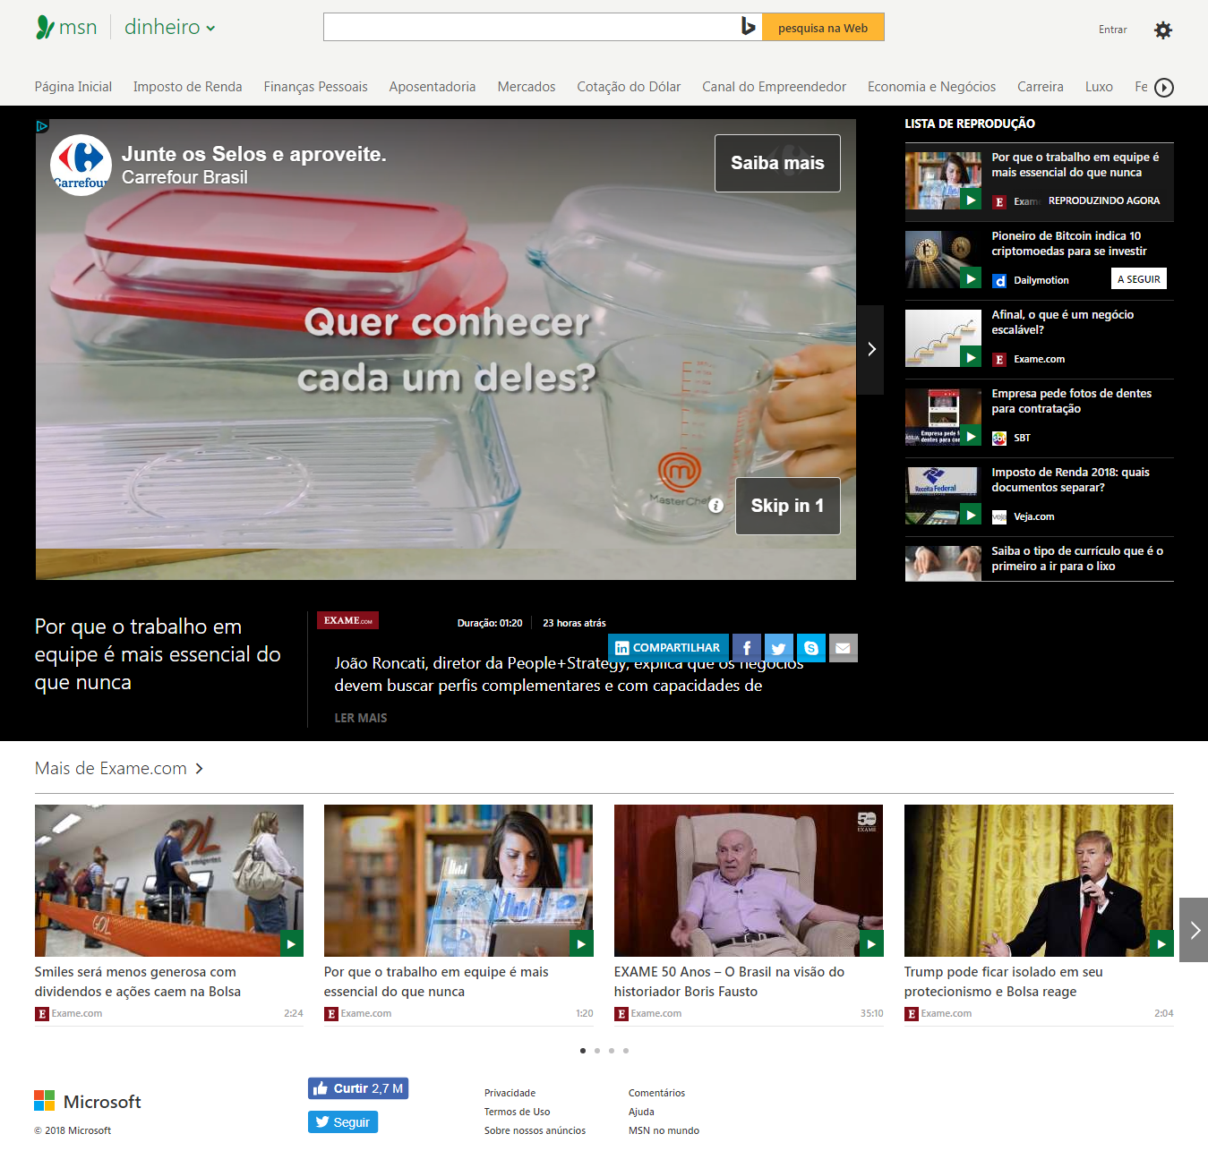
Task: Share the video by email
Action: (x=844, y=648)
